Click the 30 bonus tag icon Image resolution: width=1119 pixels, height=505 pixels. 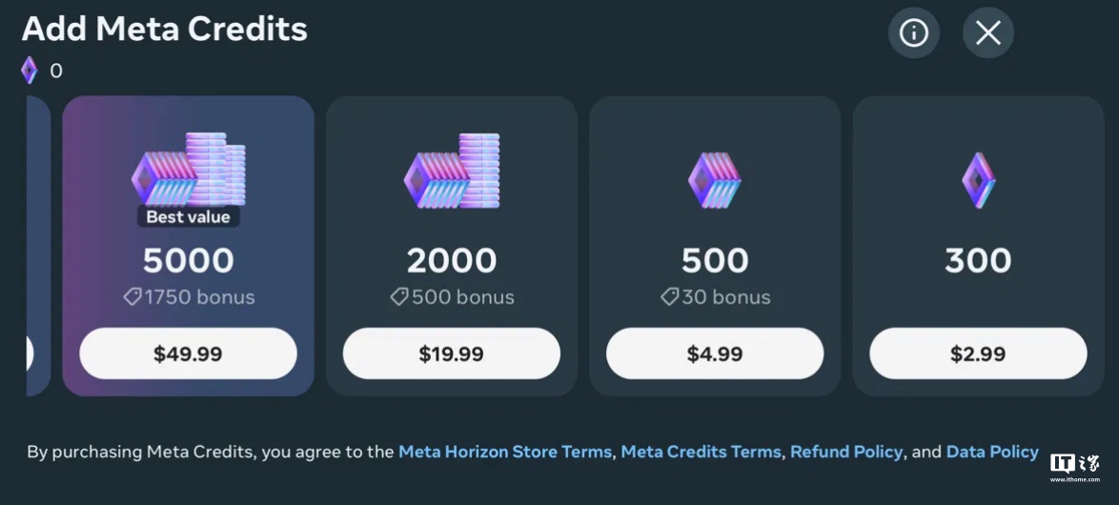click(670, 297)
